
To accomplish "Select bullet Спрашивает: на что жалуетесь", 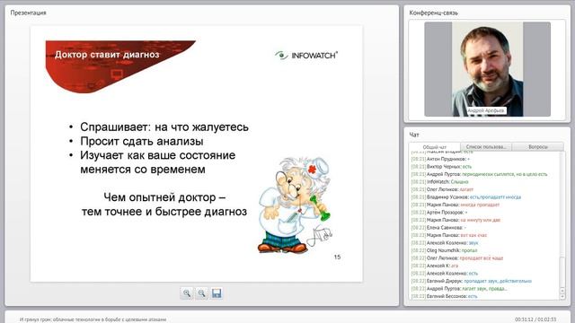I will [x=164, y=127].
